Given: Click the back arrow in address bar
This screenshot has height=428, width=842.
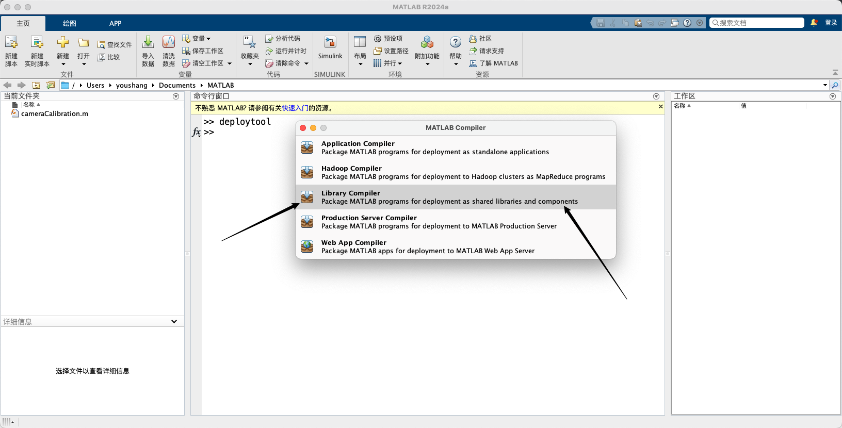Looking at the screenshot, I should tap(7, 85).
